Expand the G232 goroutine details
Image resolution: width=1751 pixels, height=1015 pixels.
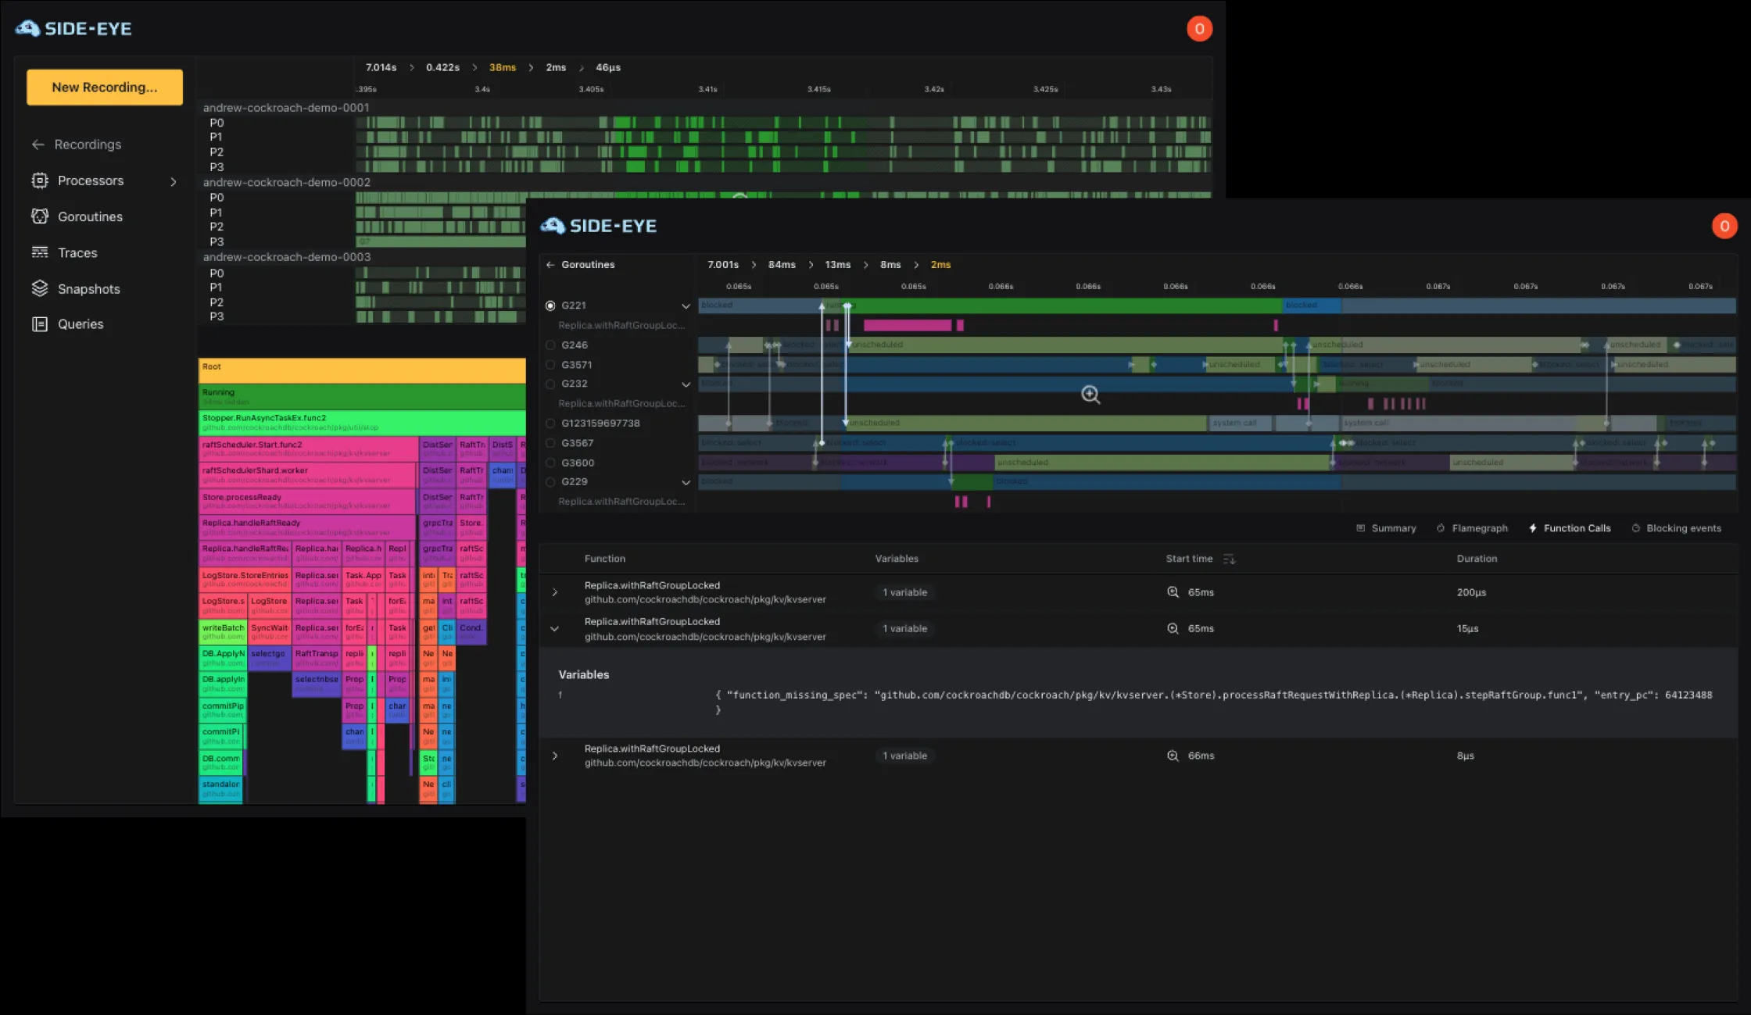point(686,384)
